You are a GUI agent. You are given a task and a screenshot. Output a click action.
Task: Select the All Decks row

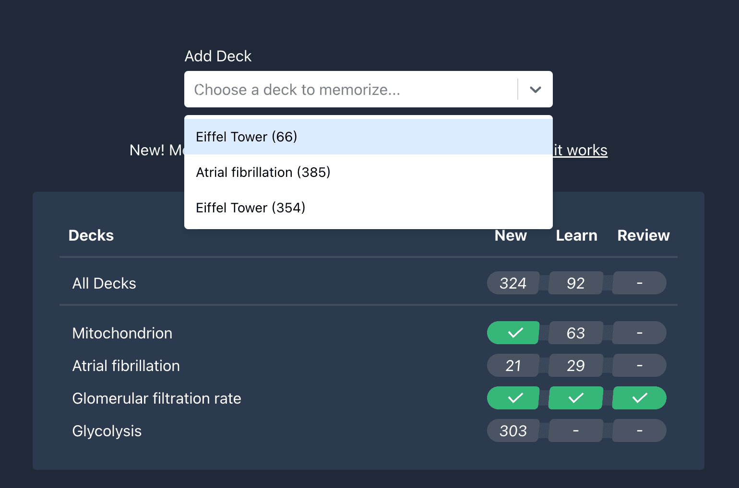[104, 283]
